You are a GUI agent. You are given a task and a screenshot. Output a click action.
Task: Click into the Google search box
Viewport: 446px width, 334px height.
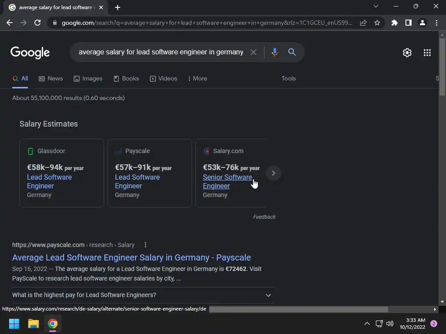point(161,52)
